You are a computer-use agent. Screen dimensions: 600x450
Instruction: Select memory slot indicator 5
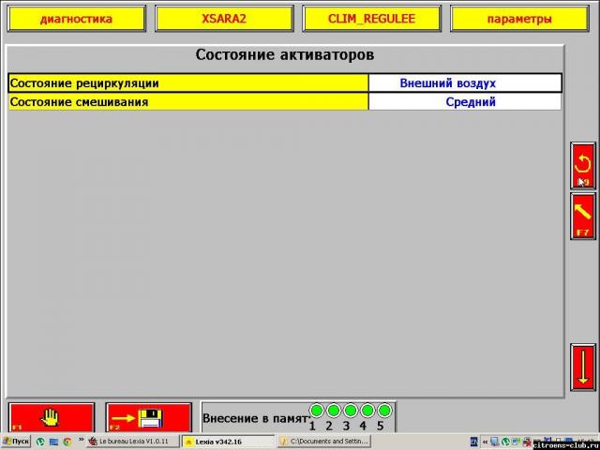[x=383, y=411]
